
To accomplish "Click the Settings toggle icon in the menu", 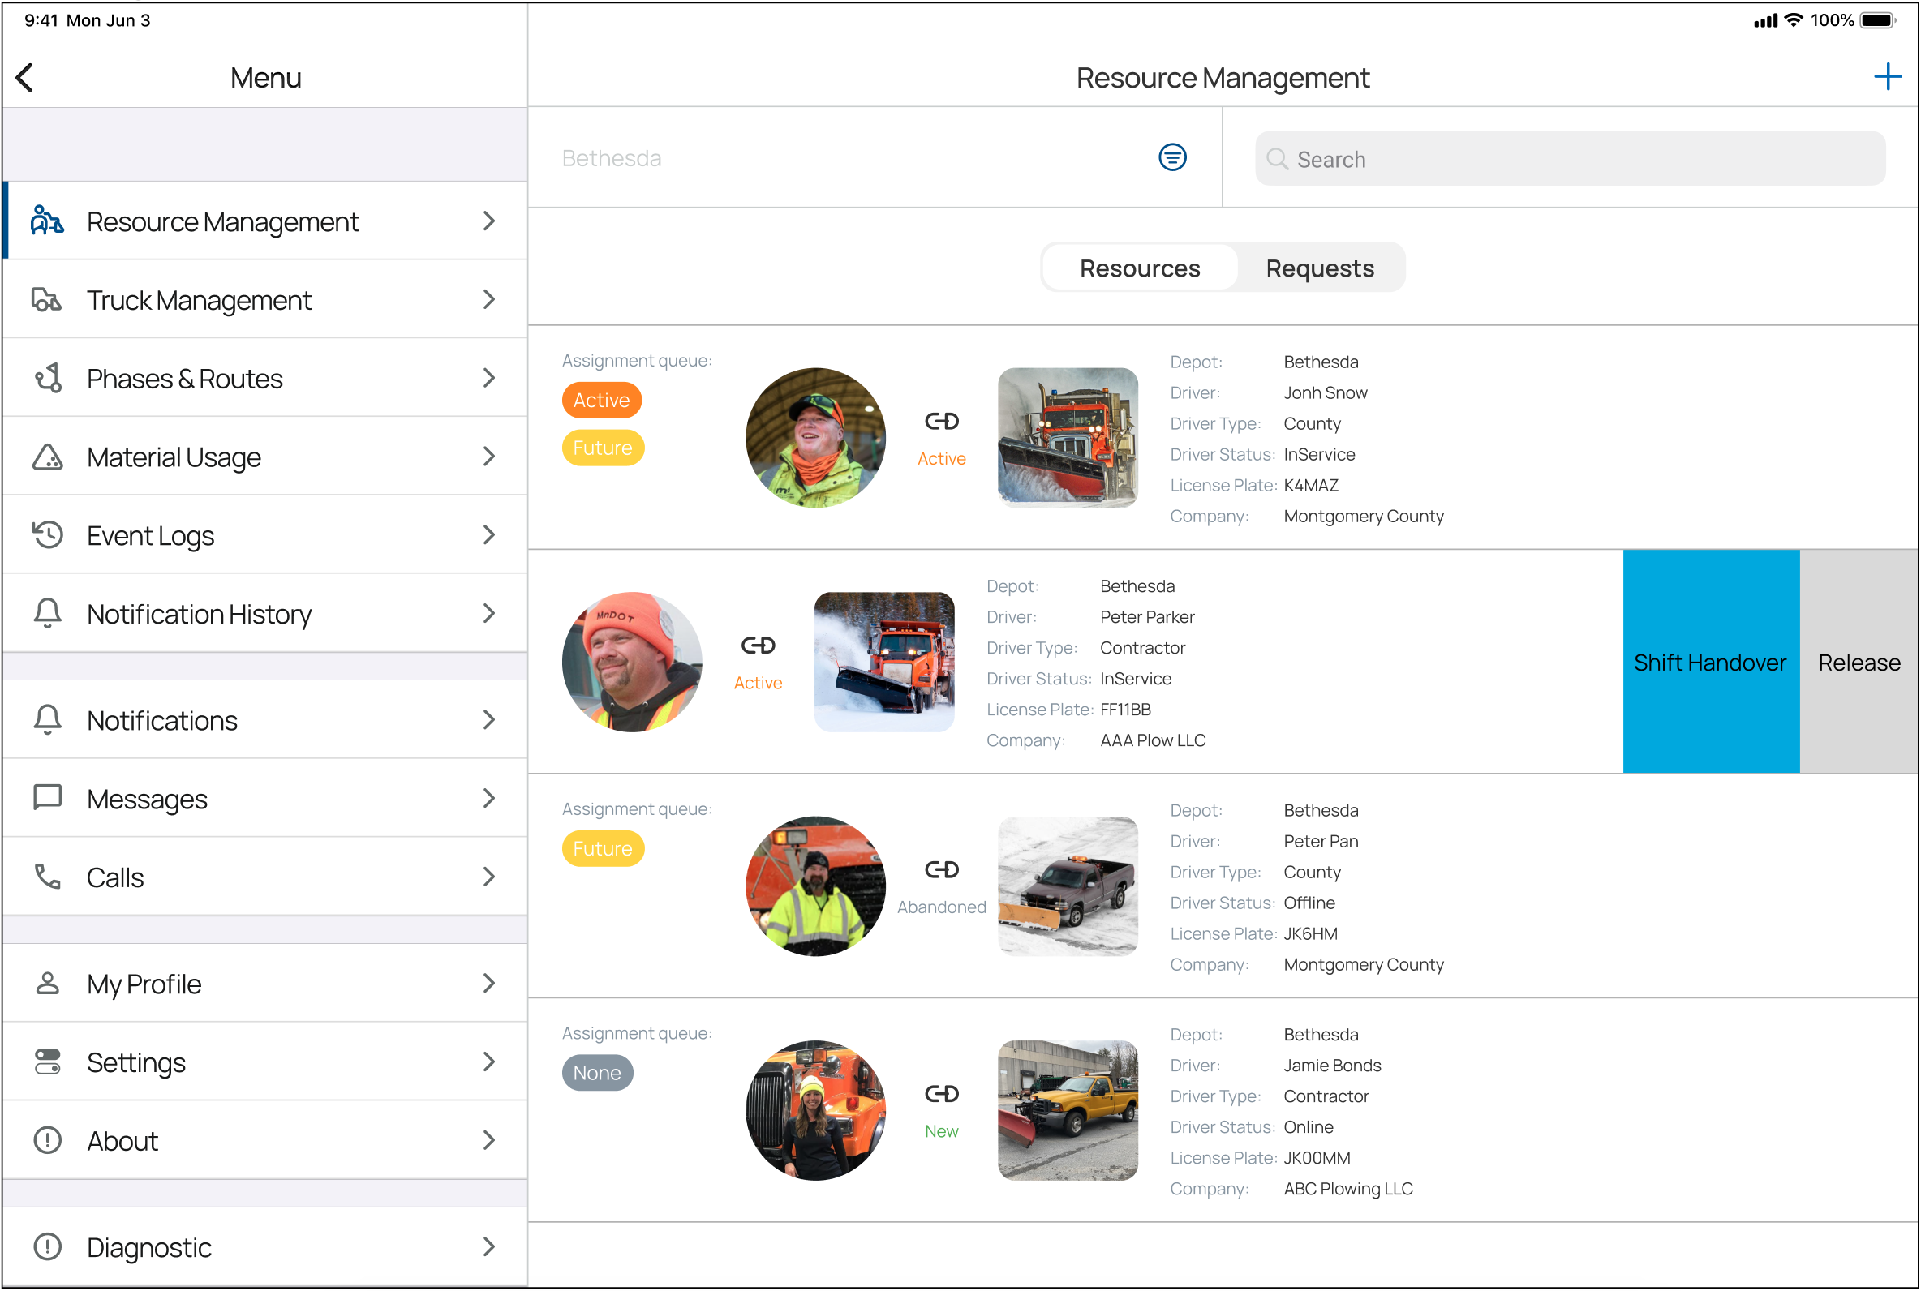I will click(47, 1062).
